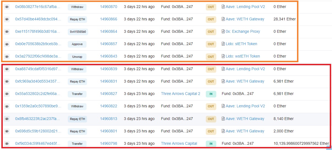Image resolution: width=332 pixels, height=150 pixels.
Task: Open transaction hash 0x3a27922f06cf498de3a
Action: (38, 56)
